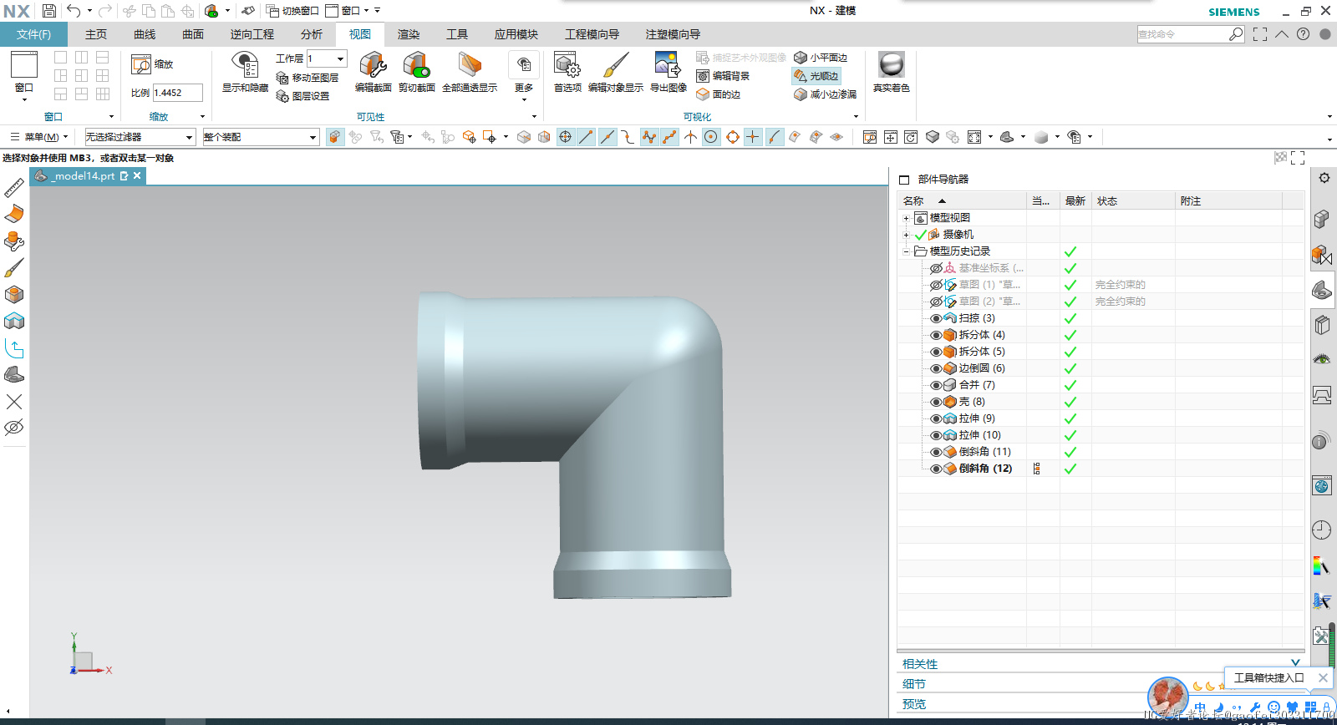The width and height of the screenshot is (1337, 725).
Task: Click the Save icon in title bar
Action: tap(49, 11)
